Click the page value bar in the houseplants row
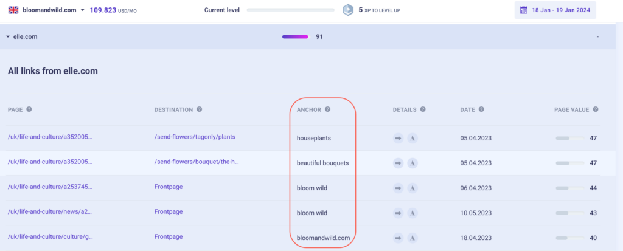Image resolution: width=623 pixels, height=251 pixels. tap(569, 138)
